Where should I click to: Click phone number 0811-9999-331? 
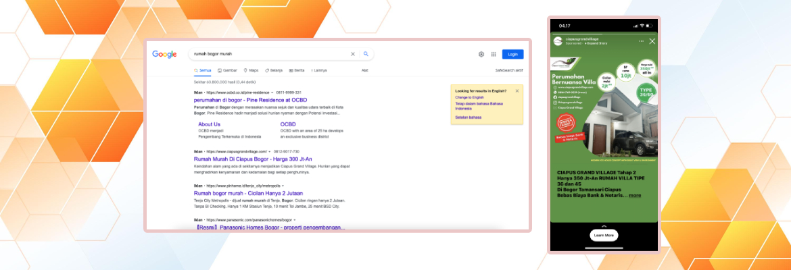(x=289, y=92)
